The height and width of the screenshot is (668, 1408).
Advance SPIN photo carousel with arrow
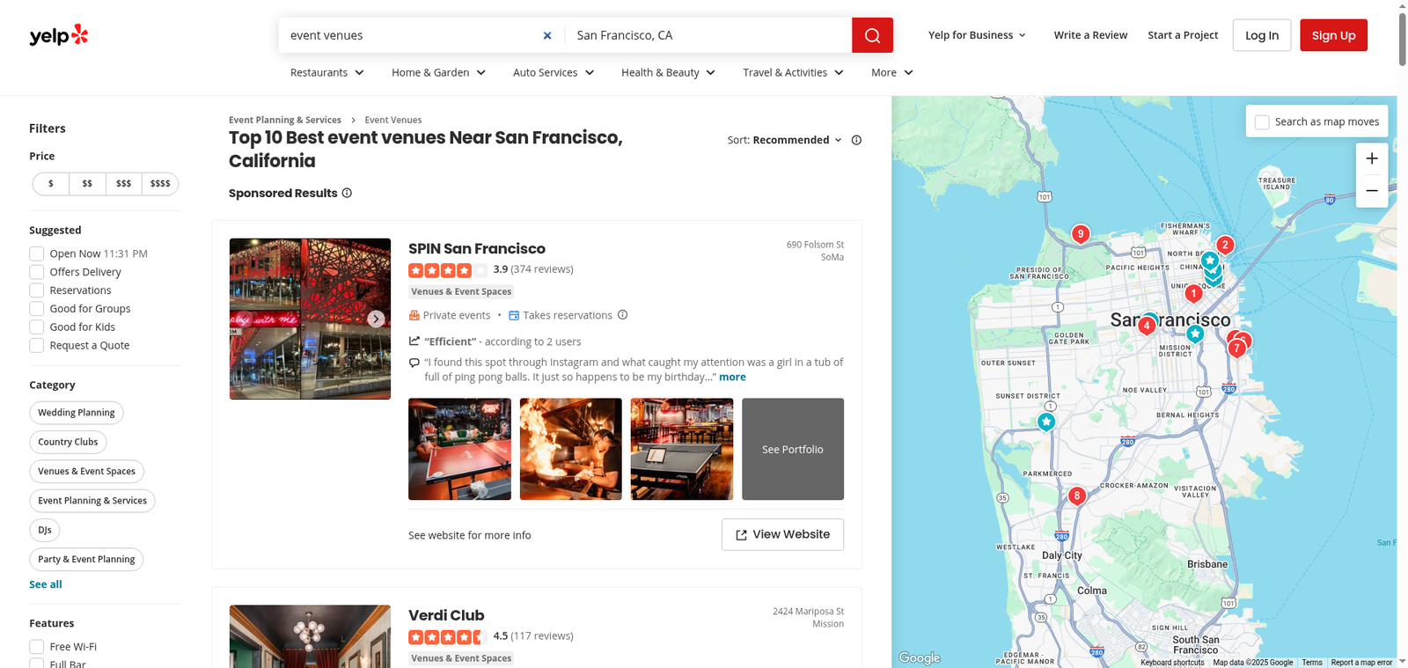(x=376, y=319)
